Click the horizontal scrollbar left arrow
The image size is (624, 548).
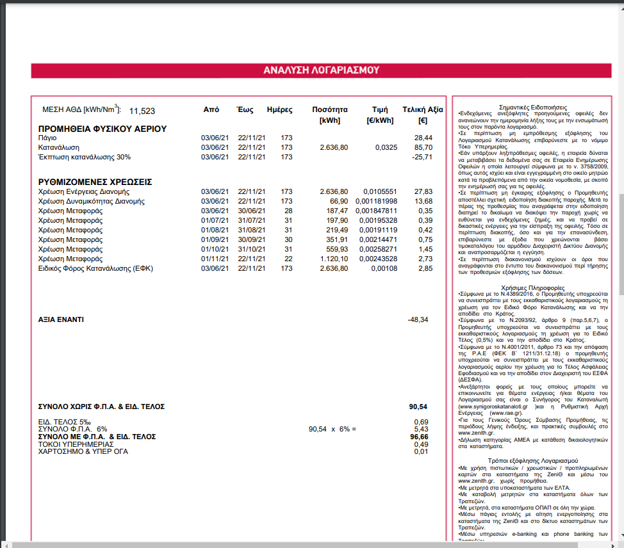pyautogui.click(x=6, y=545)
